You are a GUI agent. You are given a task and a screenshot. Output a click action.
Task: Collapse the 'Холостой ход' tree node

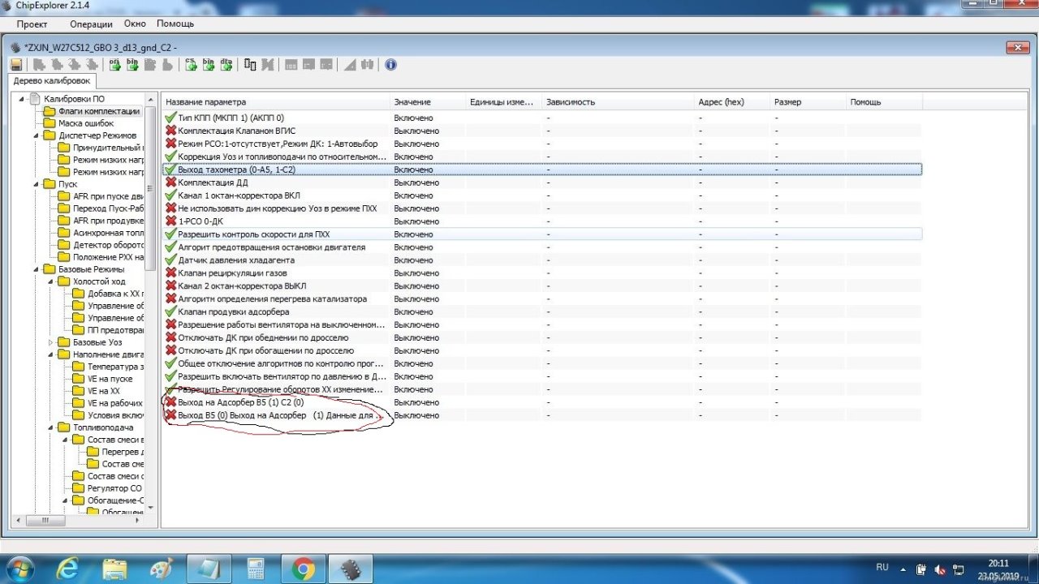coord(50,281)
